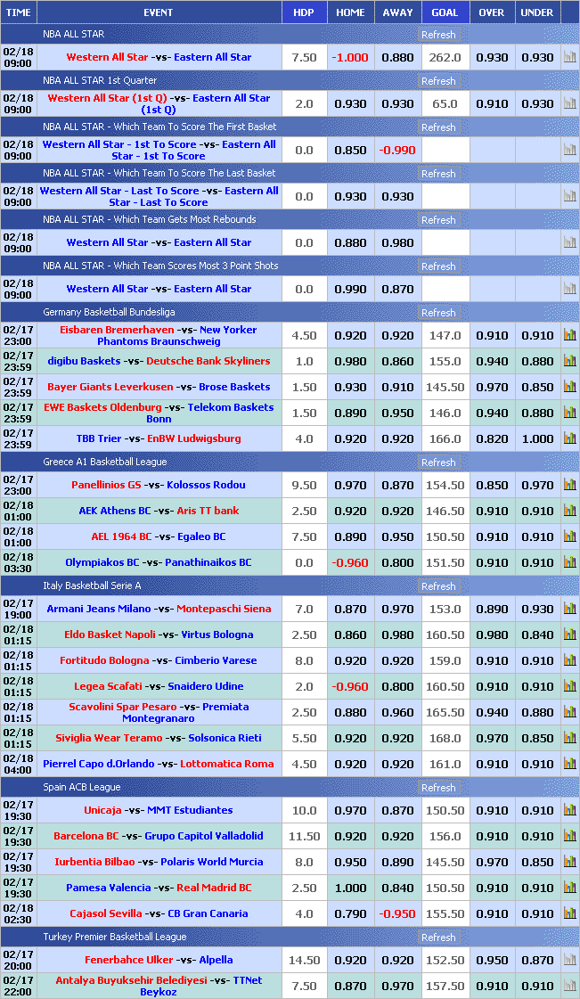Click chart icon for Unicaja vs MMT Estudiantes
Viewport: 580px width, 999px height.
569,810
